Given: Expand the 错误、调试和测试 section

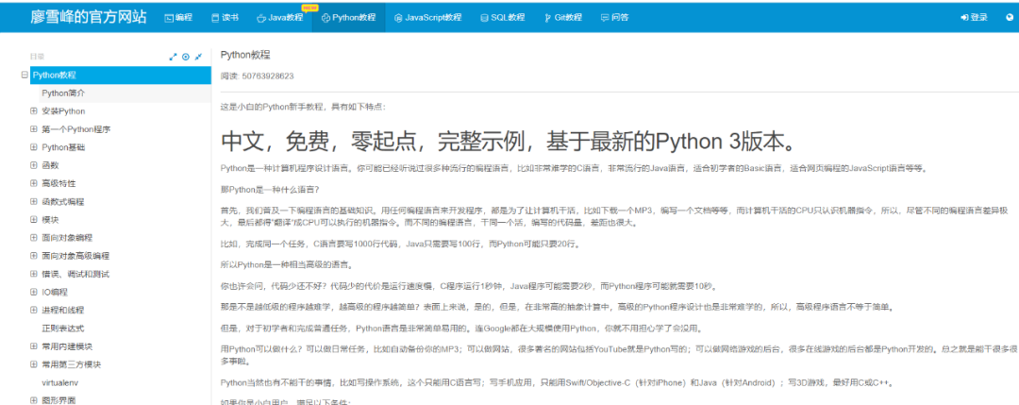Looking at the screenshot, I should click(34, 274).
